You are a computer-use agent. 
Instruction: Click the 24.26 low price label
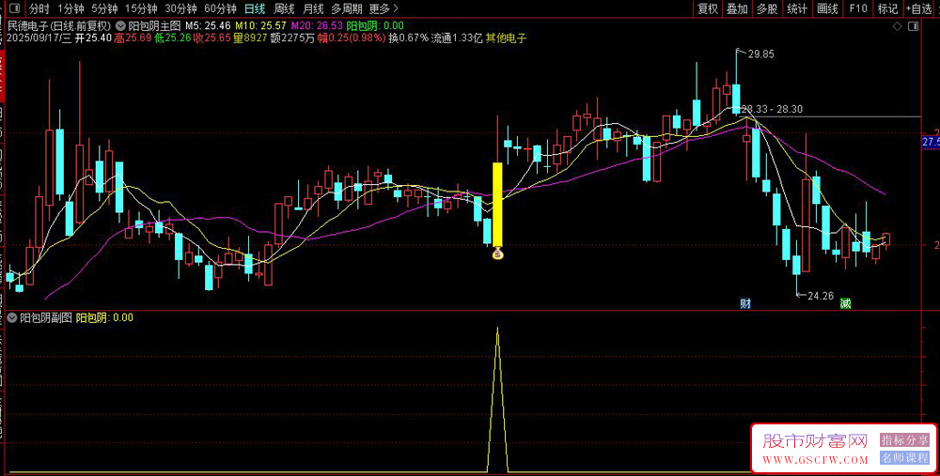(x=821, y=296)
